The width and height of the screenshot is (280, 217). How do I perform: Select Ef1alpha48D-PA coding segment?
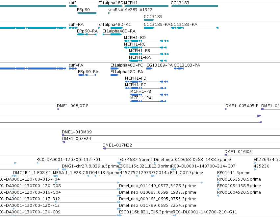(115, 75)
